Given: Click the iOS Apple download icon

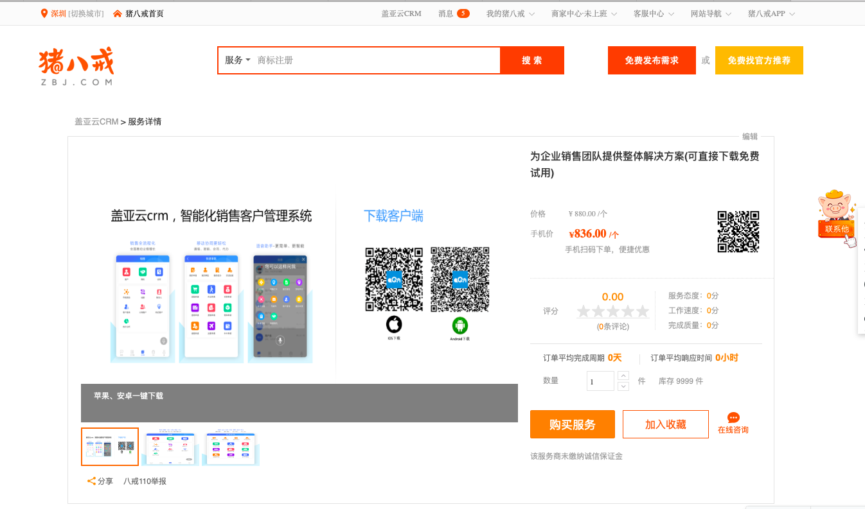Looking at the screenshot, I should pyautogui.click(x=394, y=325).
